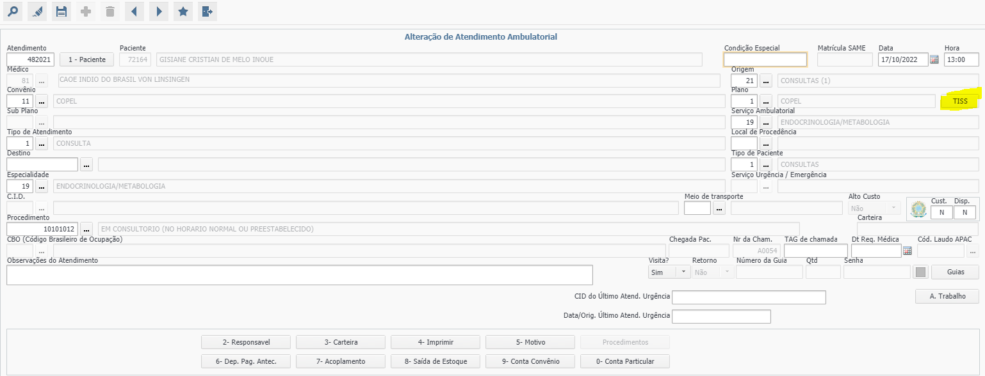The image size is (985, 376).
Task: Open the Guias button
Action: pos(956,272)
